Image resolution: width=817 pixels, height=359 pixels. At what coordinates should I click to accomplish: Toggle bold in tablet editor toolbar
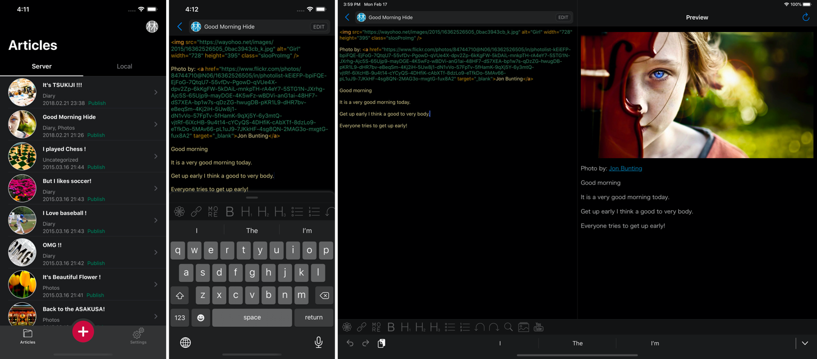[391, 327]
